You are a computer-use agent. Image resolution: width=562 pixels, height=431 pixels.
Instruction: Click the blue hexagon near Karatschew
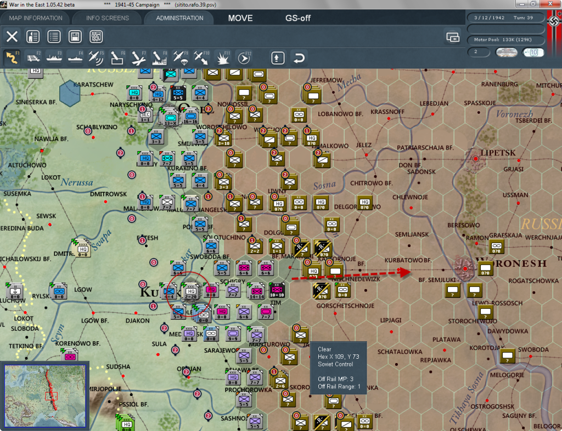point(70,93)
